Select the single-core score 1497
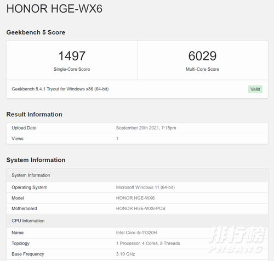The height and width of the screenshot is (261, 274). click(72, 56)
